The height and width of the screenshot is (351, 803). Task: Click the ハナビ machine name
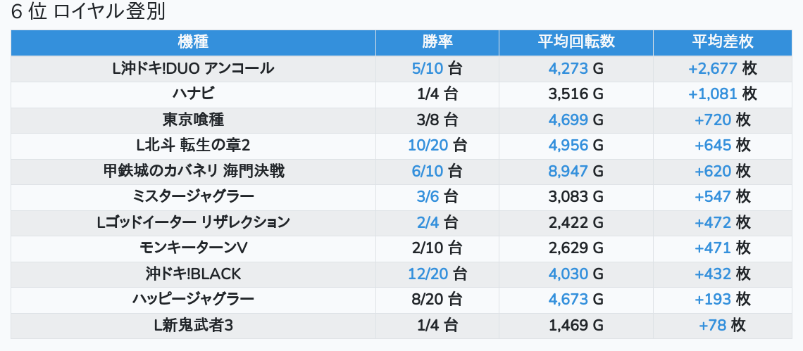pos(193,94)
